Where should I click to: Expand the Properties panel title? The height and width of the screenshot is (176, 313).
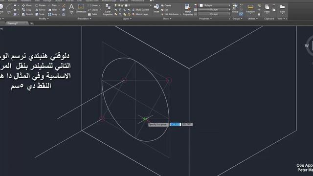(205, 19)
